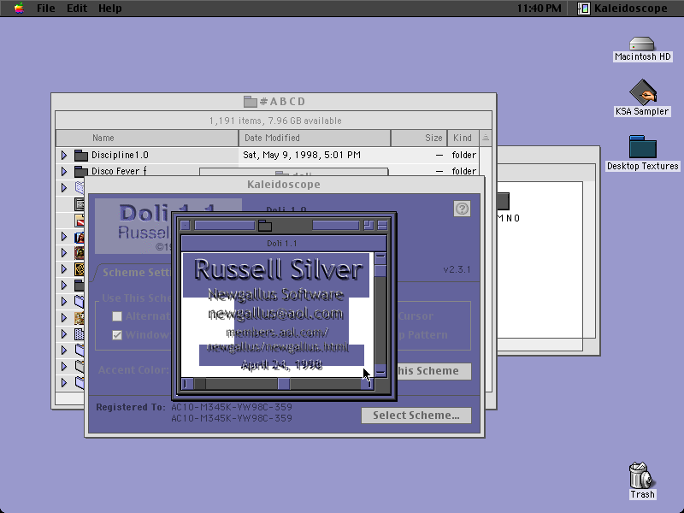
Task: Open the Macintosh HD drive icon
Action: coord(642,44)
